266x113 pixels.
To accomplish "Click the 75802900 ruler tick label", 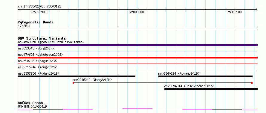I will click(x=39, y=12).
